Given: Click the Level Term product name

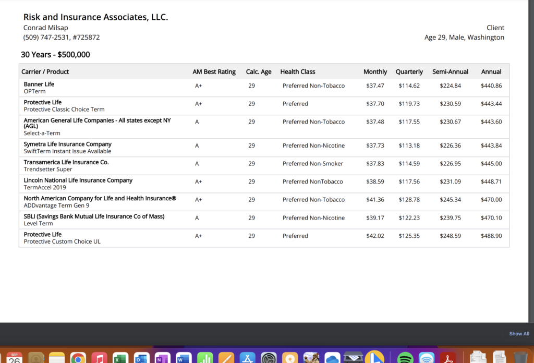Looking at the screenshot, I should pos(38,223).
